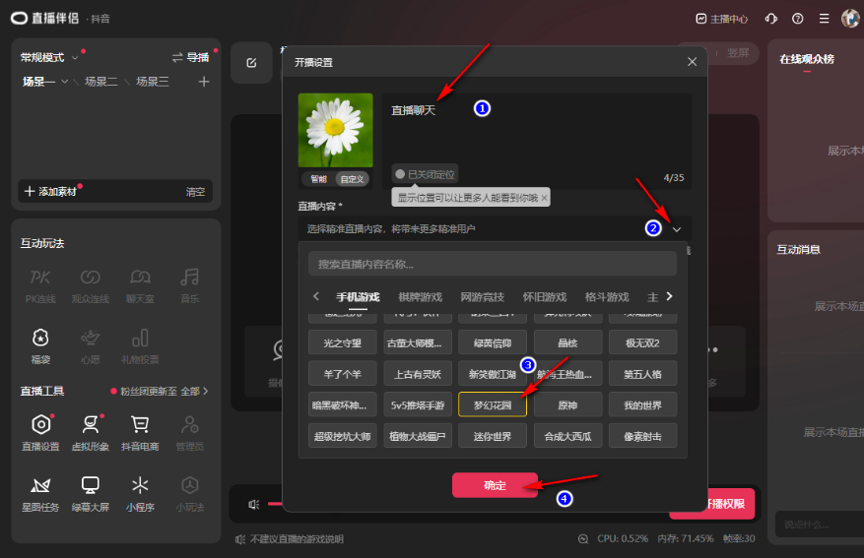Viewport: 864px width, 558px height.
Task: Open the PK连线 interaction icon
Action: click(x=40, y=286)
